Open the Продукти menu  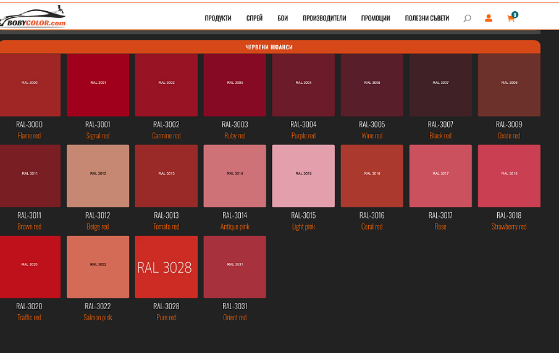pyautogui.click(x=218, y=19)
